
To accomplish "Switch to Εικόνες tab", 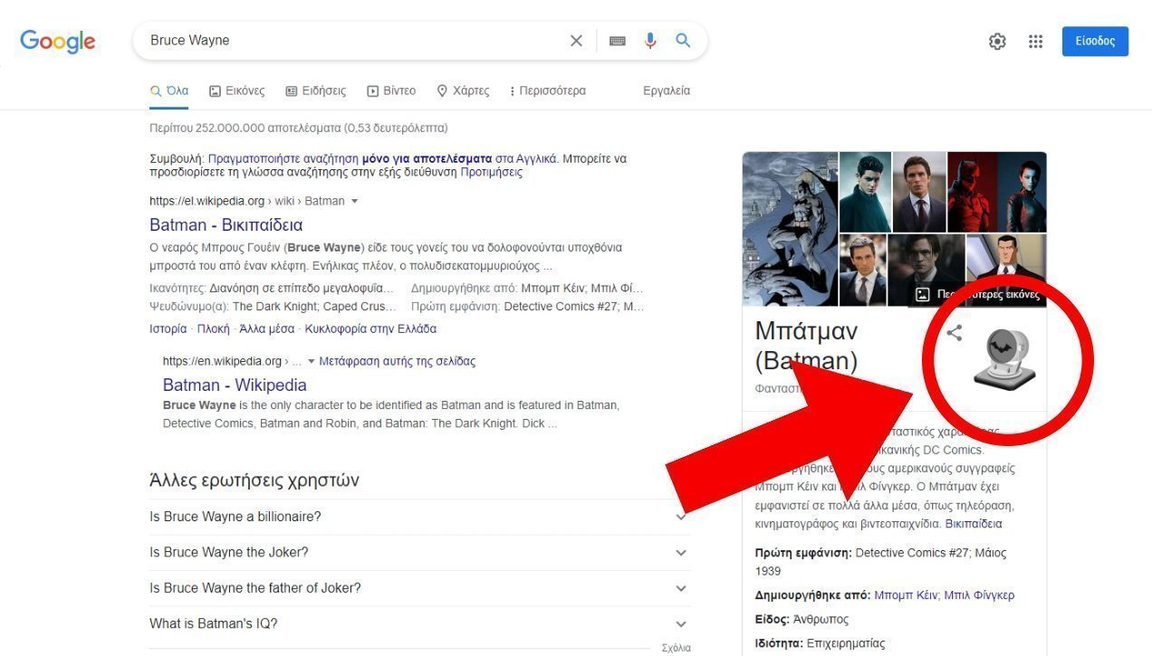I will tap(236, 90).
